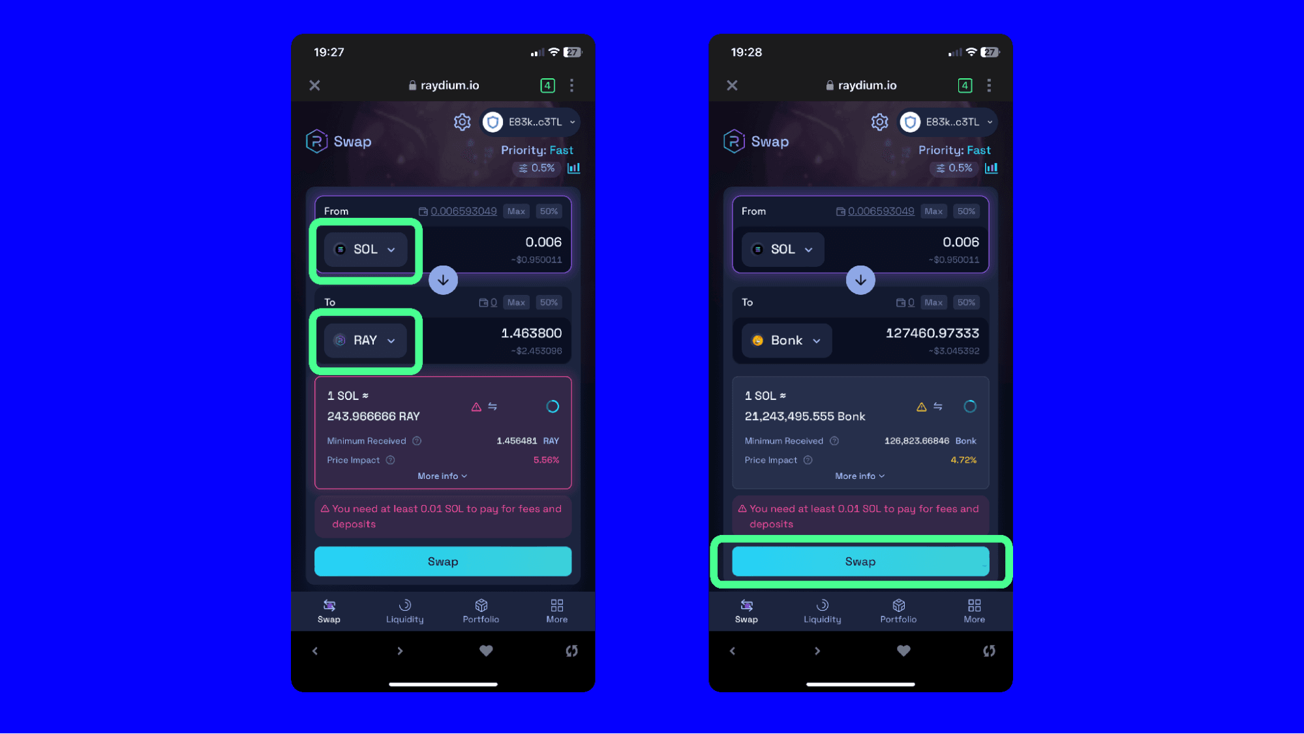Click the swap direction arrow on right screen
The height and width of the screenshot is (734, 1304).
[x=860, y=280]
